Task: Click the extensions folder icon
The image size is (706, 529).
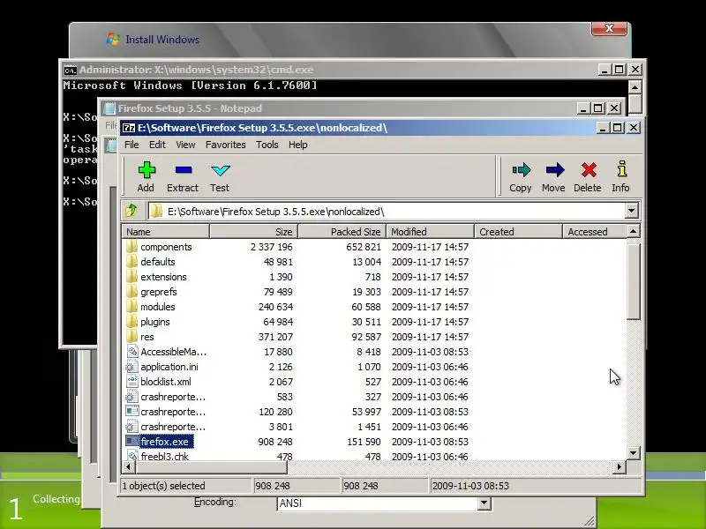Action: pos(131,277)
